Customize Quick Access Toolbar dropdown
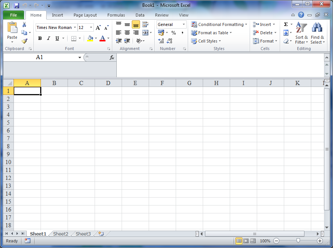The height and width of the screenshot is (248, 333). pyautogui.click(x=49, y=6)
